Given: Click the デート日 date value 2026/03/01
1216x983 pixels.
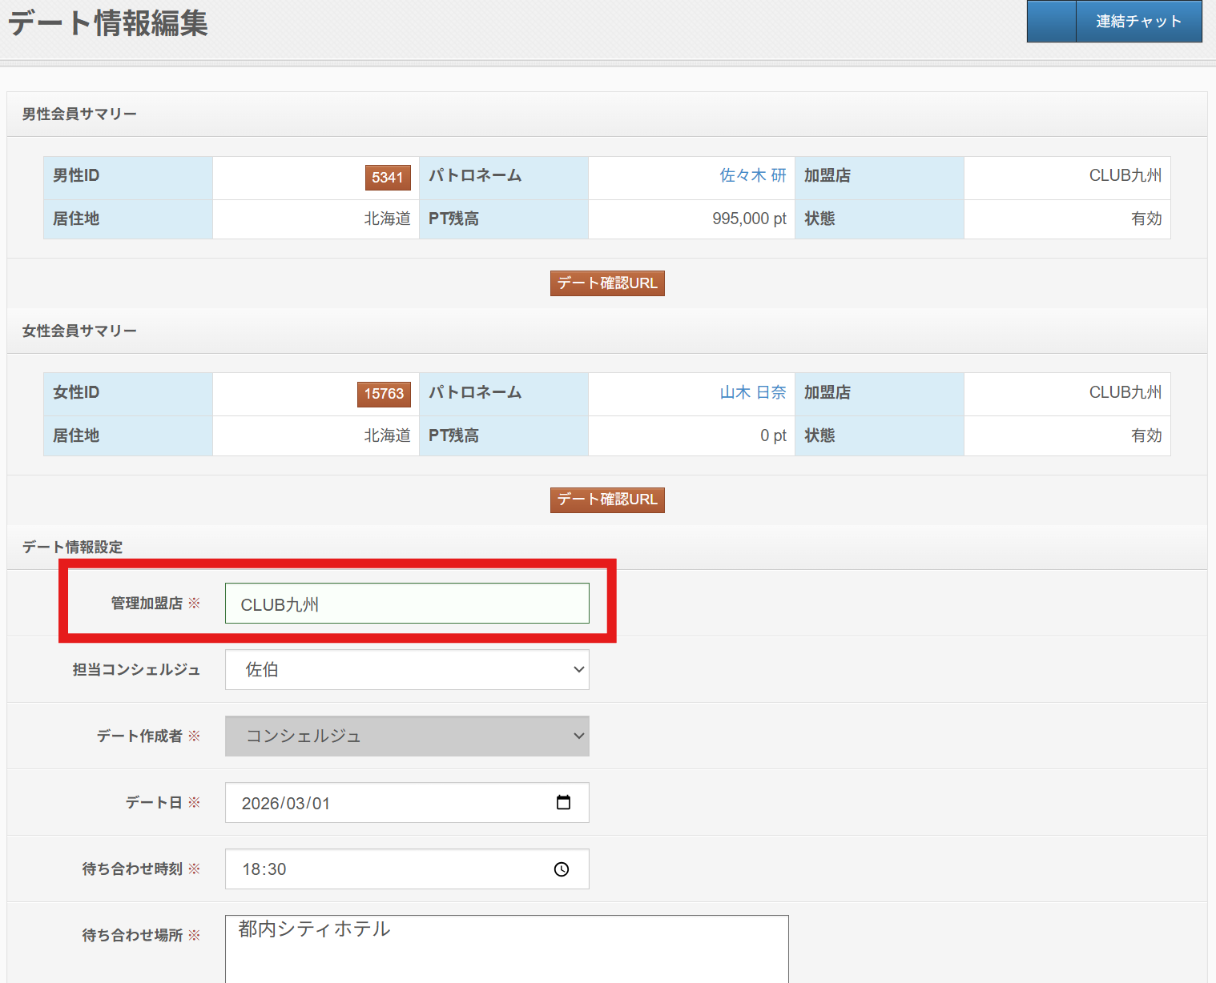Looking at the screenshot, I should click(x=286, y=803).
